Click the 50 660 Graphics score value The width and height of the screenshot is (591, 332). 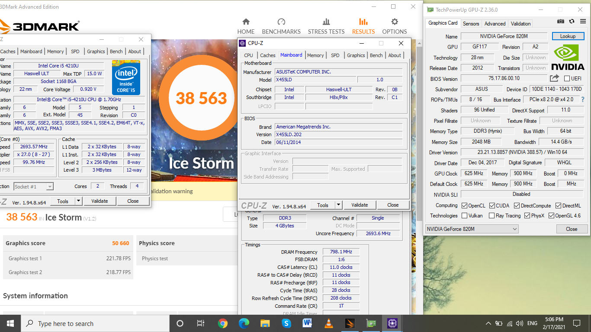click(121, 243)
